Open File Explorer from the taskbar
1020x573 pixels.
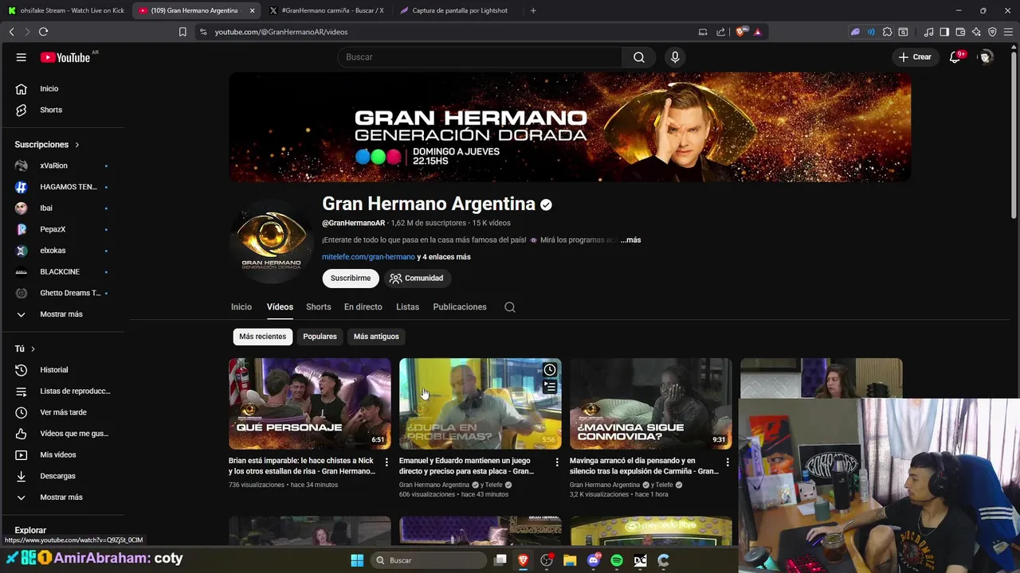click(x=570, y=560)
